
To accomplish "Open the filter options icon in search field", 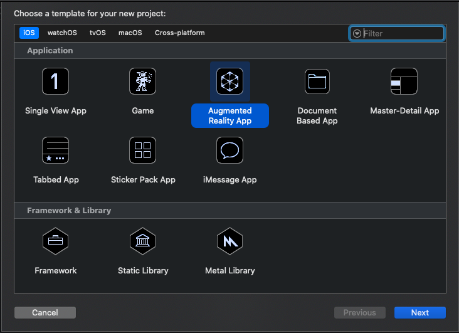I will [x=357, y=33].
